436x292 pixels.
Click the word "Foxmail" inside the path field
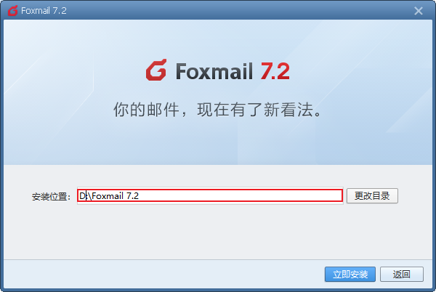108,196
